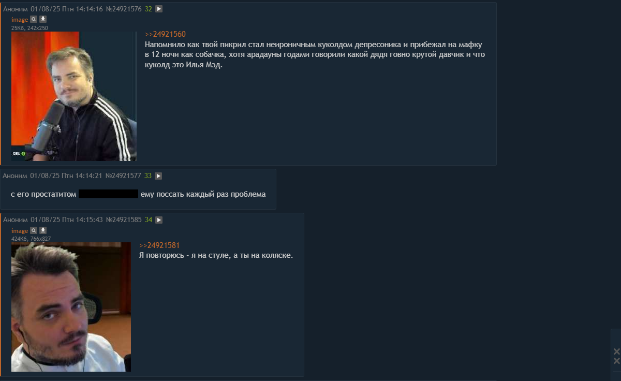Screen dimensions: 621x381
Task: Open the 'image' file link in post №24921585
Action: pyautogui.click(x=20, y=231)
